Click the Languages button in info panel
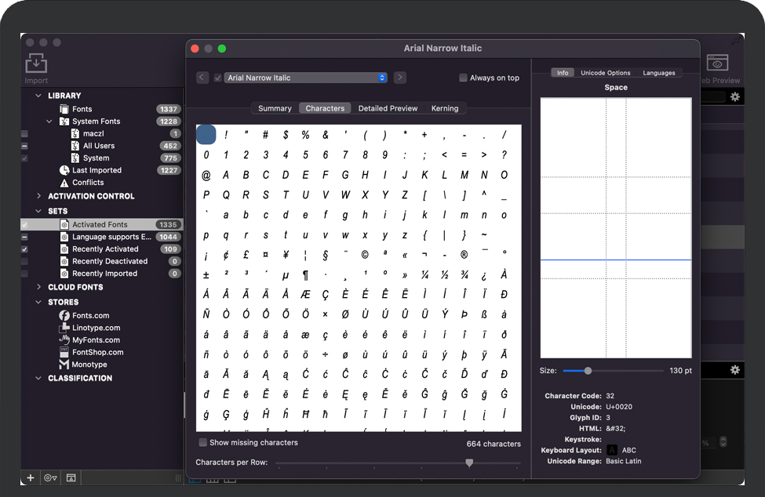 pos(658,73)
